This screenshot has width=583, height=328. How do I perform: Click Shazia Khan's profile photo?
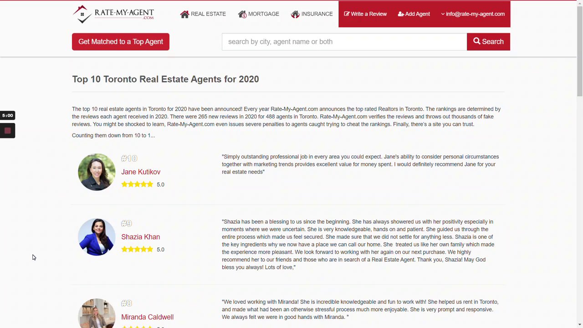[x=97, y=237]
